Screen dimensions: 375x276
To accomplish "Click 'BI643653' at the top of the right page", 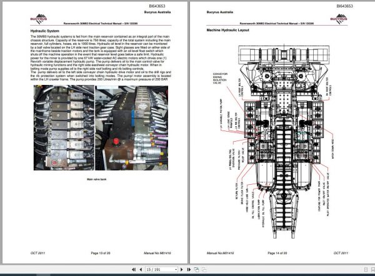I will pyautogui.click(x=344, y=6).
